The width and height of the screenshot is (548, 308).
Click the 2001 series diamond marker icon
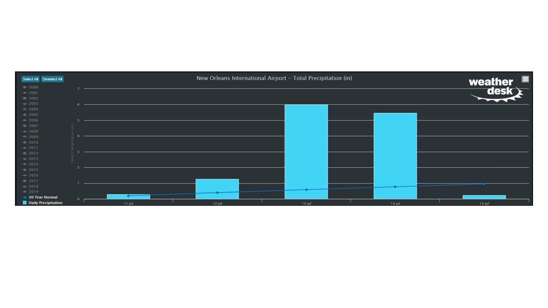pyautogui.click(x=25, y=93)
